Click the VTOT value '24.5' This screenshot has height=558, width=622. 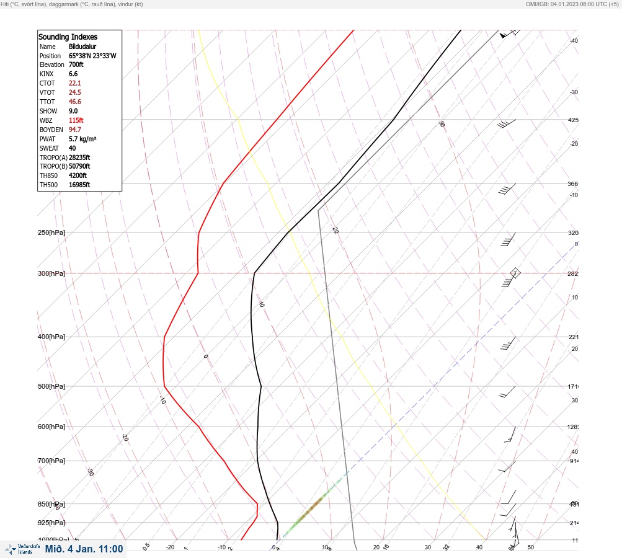click(75, 92)
